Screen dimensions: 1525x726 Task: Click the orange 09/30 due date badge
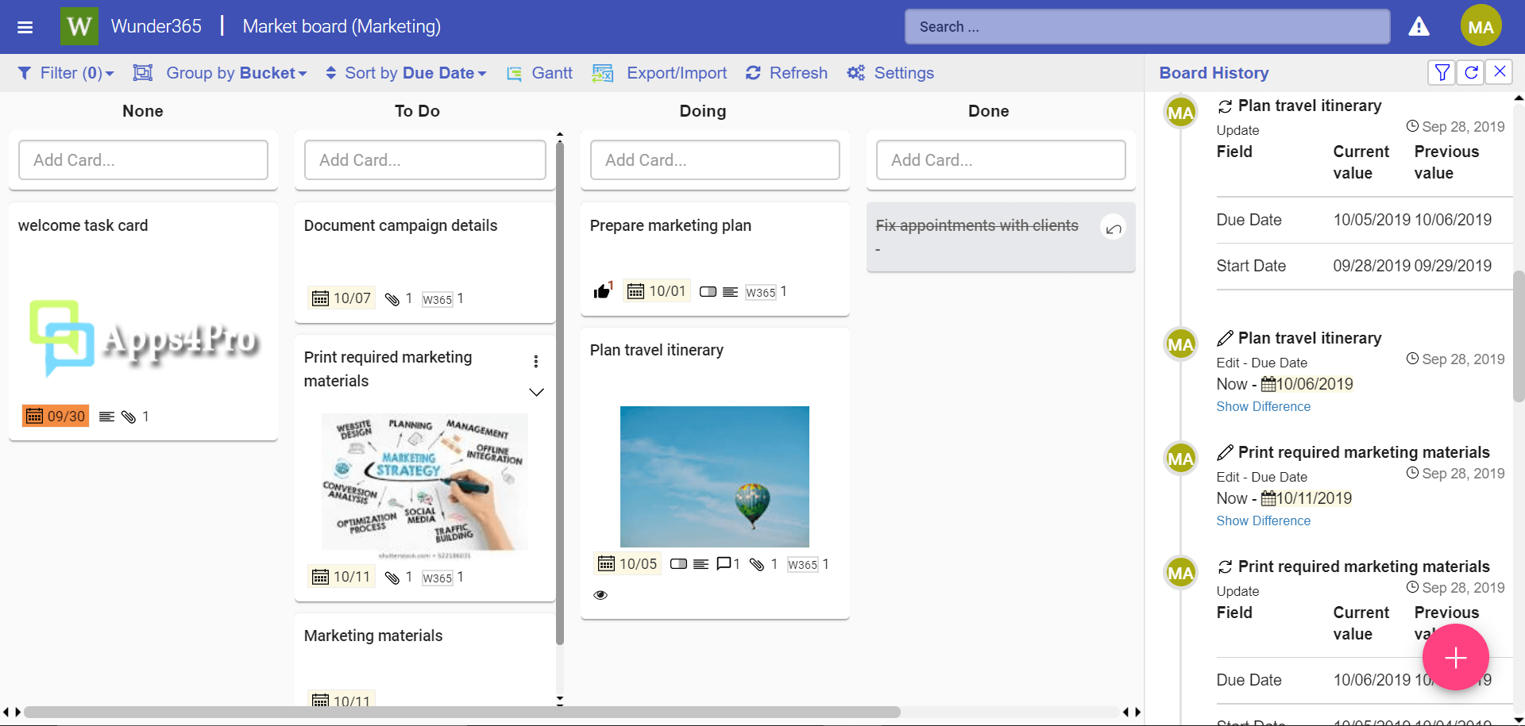coord(56,416)
